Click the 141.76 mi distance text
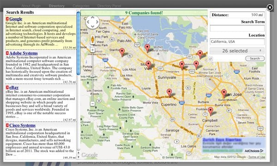 69,82
